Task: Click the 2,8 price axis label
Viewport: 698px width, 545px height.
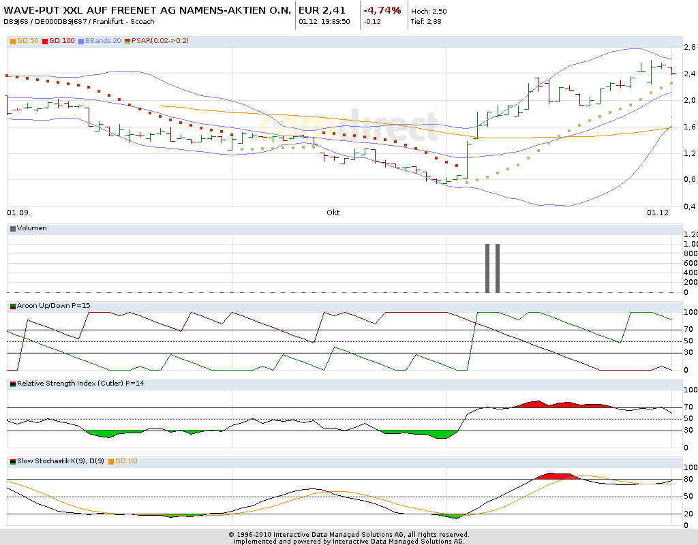Action: [690, 48]
